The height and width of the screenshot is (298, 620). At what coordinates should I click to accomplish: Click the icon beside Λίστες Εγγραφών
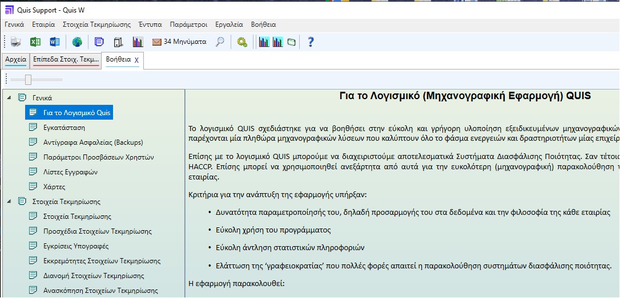33,172
